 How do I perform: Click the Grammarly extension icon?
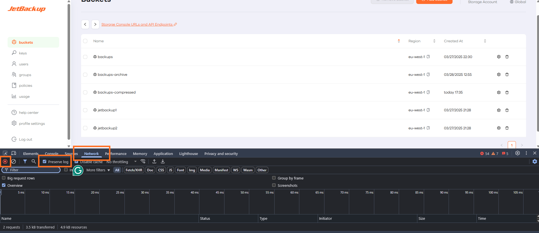coord(78,170)
